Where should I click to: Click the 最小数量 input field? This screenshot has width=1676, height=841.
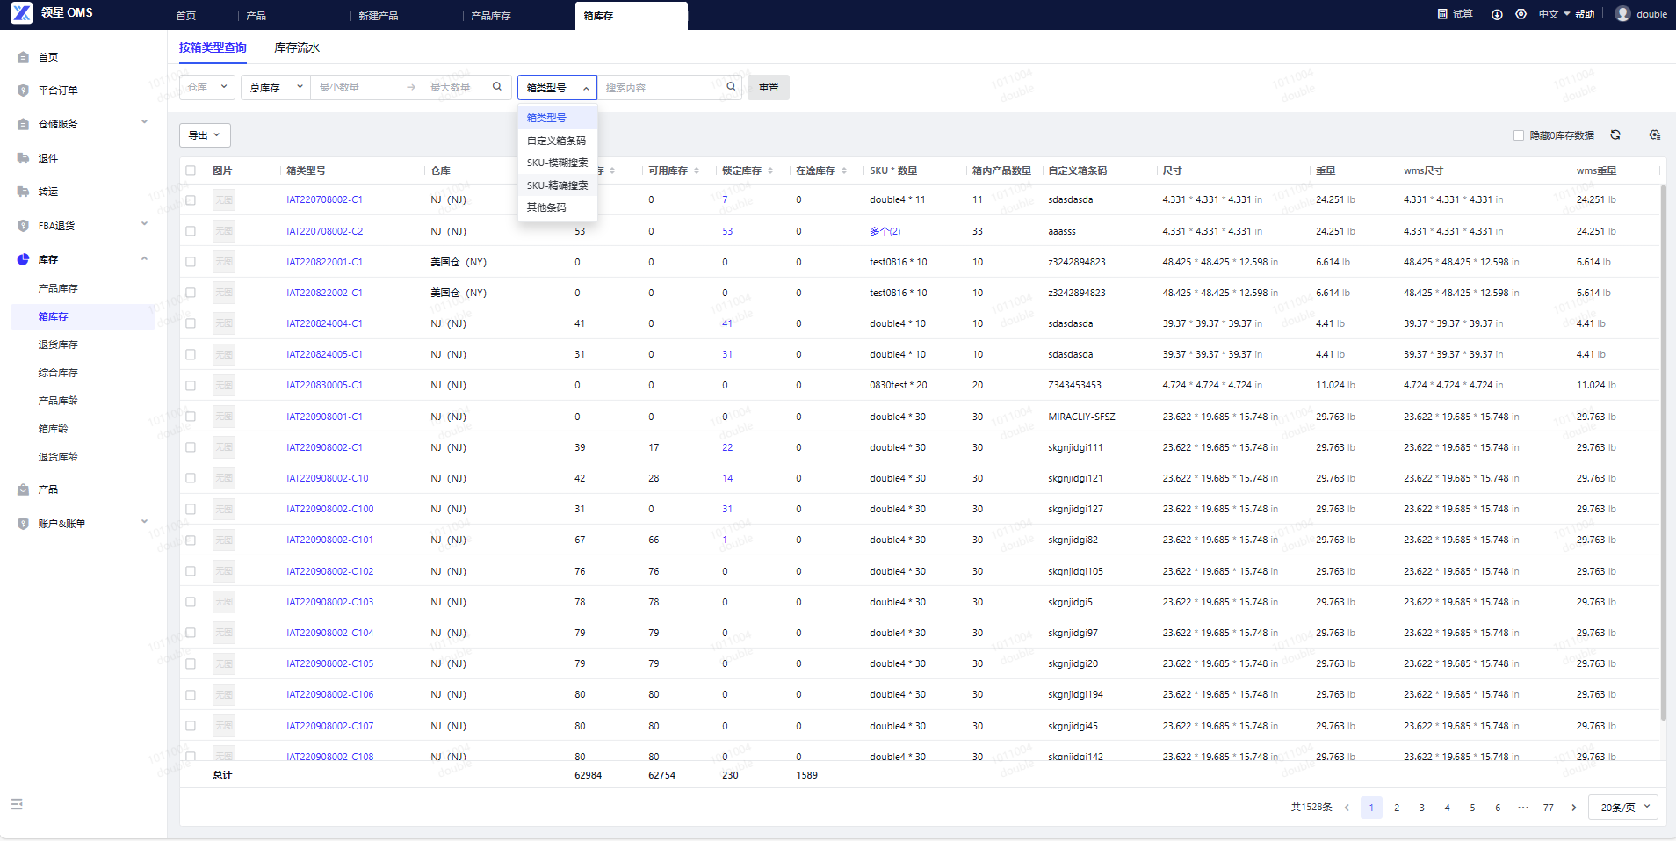pos(357,87)
